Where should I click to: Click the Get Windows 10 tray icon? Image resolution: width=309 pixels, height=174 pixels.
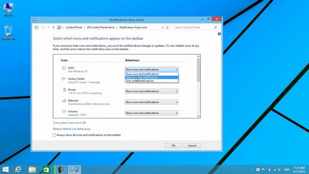tap(258, 170)
